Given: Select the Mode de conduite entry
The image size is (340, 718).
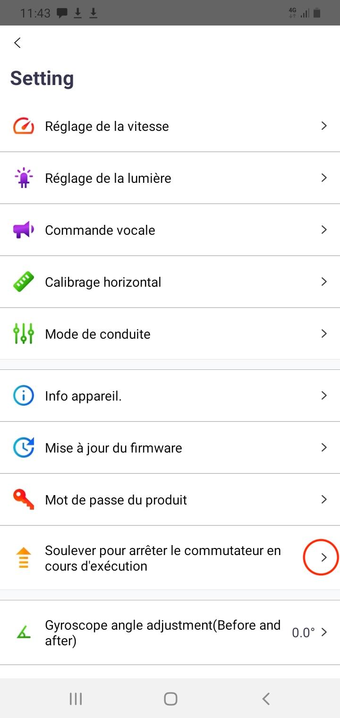Looking at the screenshot, I should pyautogui.click(x=98, y=334).
